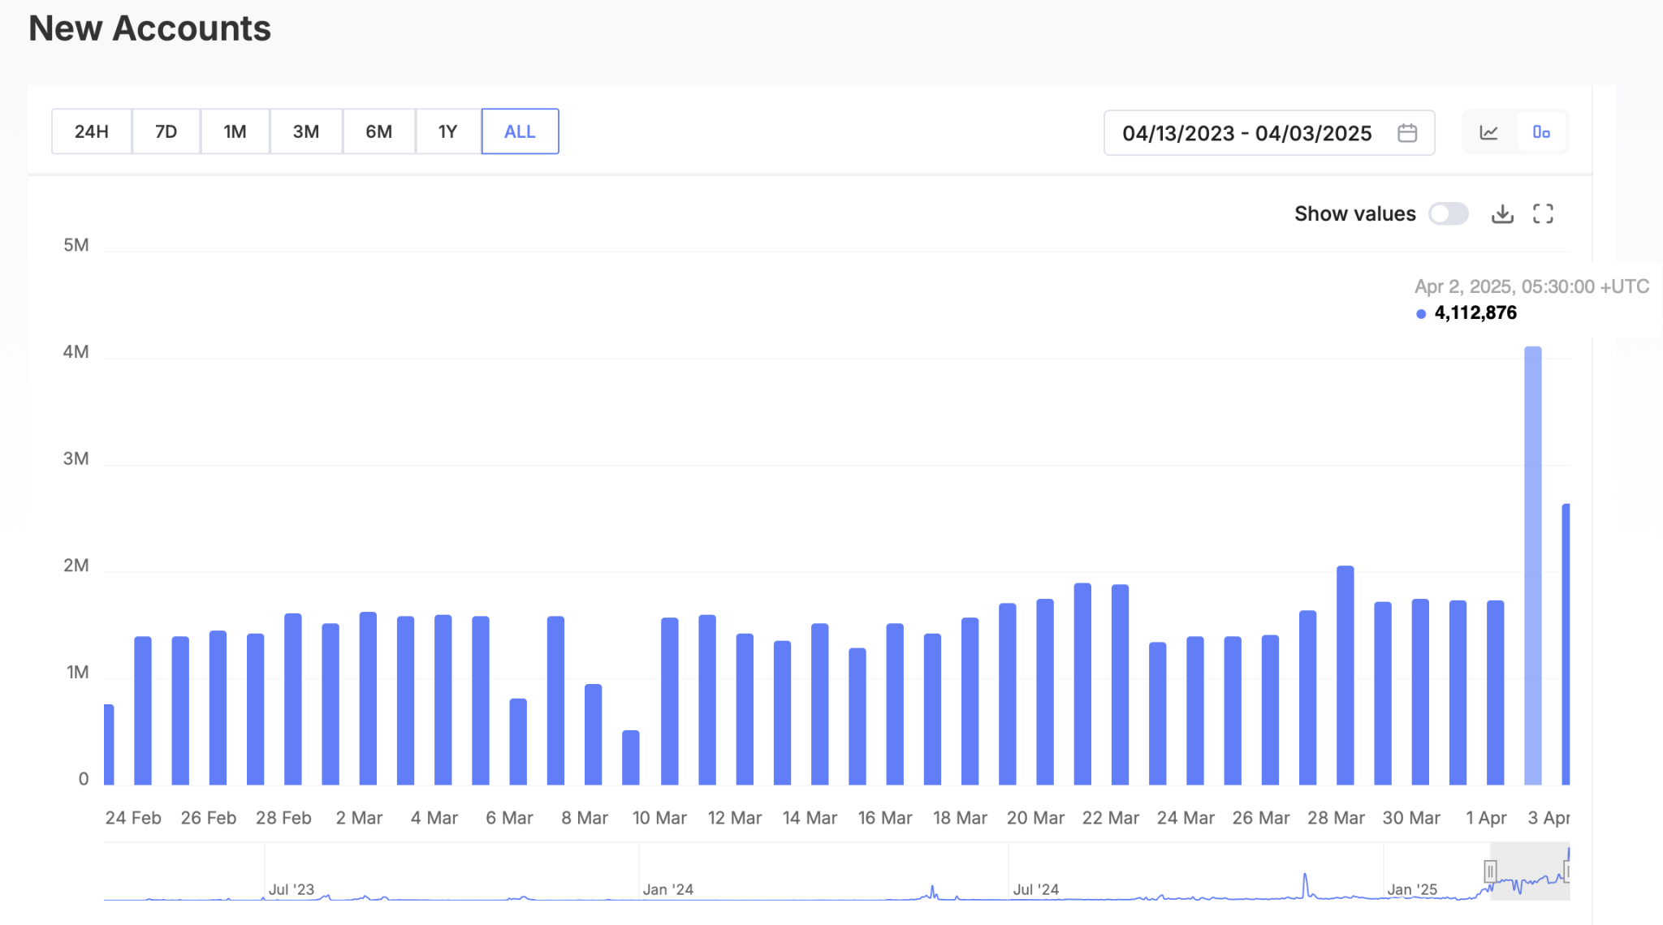Screen dimensions: 1663x925
Task: Select the 24H time range tab
Action: pyautogui.click(x=91, y=131)
